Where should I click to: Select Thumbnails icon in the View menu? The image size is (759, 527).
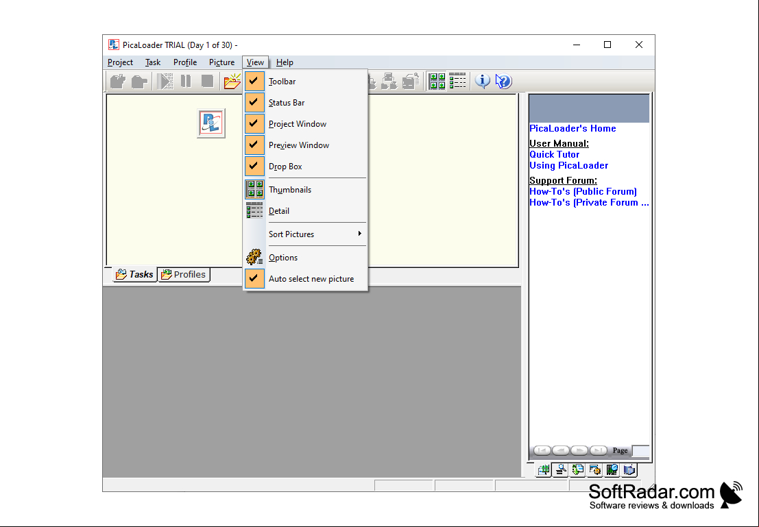(x=254, y=190)
